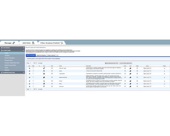Toggle Show checkbox for Person

coord(125,81)
